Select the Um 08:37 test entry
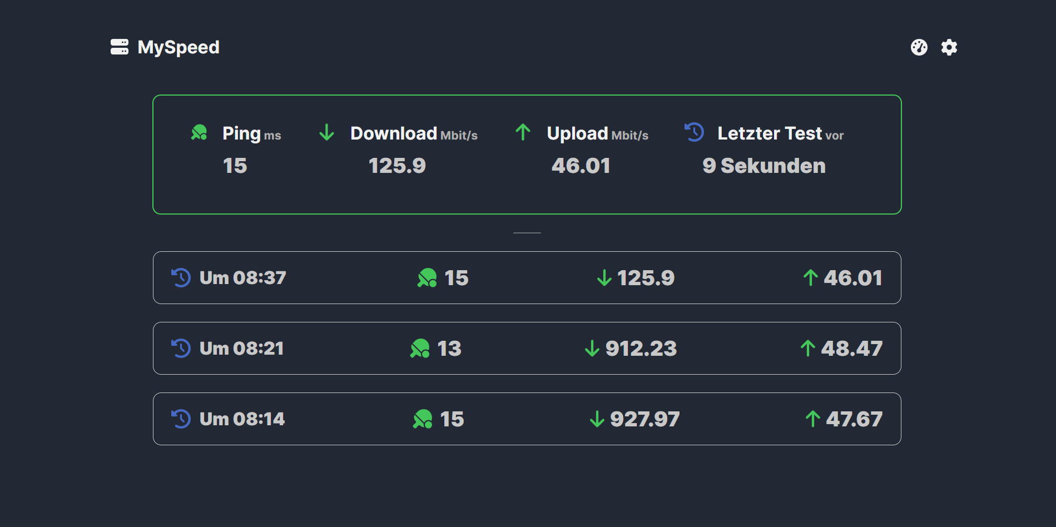This screenshot has height=527, width=1056. point(242,277)
